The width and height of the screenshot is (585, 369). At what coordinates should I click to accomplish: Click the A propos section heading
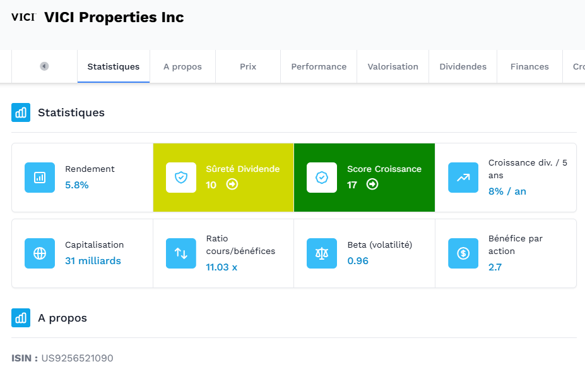62,318
